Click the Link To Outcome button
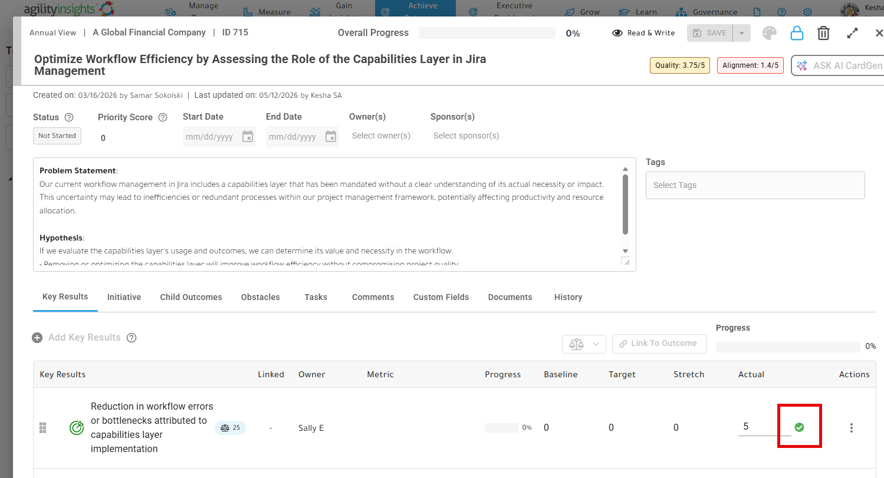The width and height of the screenshot is (884, 478). [x=659, y=344]
